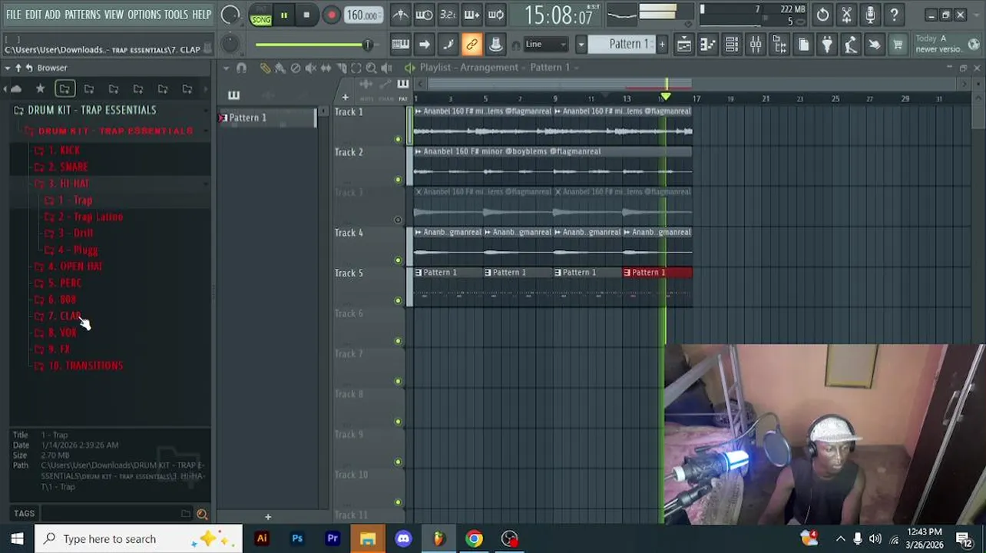Open the Browser options arrow menu

[x=7, y=68]
